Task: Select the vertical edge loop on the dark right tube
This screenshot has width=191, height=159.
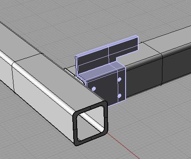Action: [x=162, y=70]
